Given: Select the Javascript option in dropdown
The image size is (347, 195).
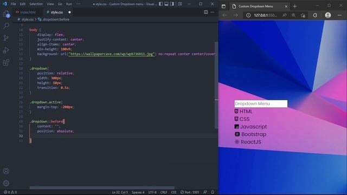Looking at the screenshot, I should point(250,127).
